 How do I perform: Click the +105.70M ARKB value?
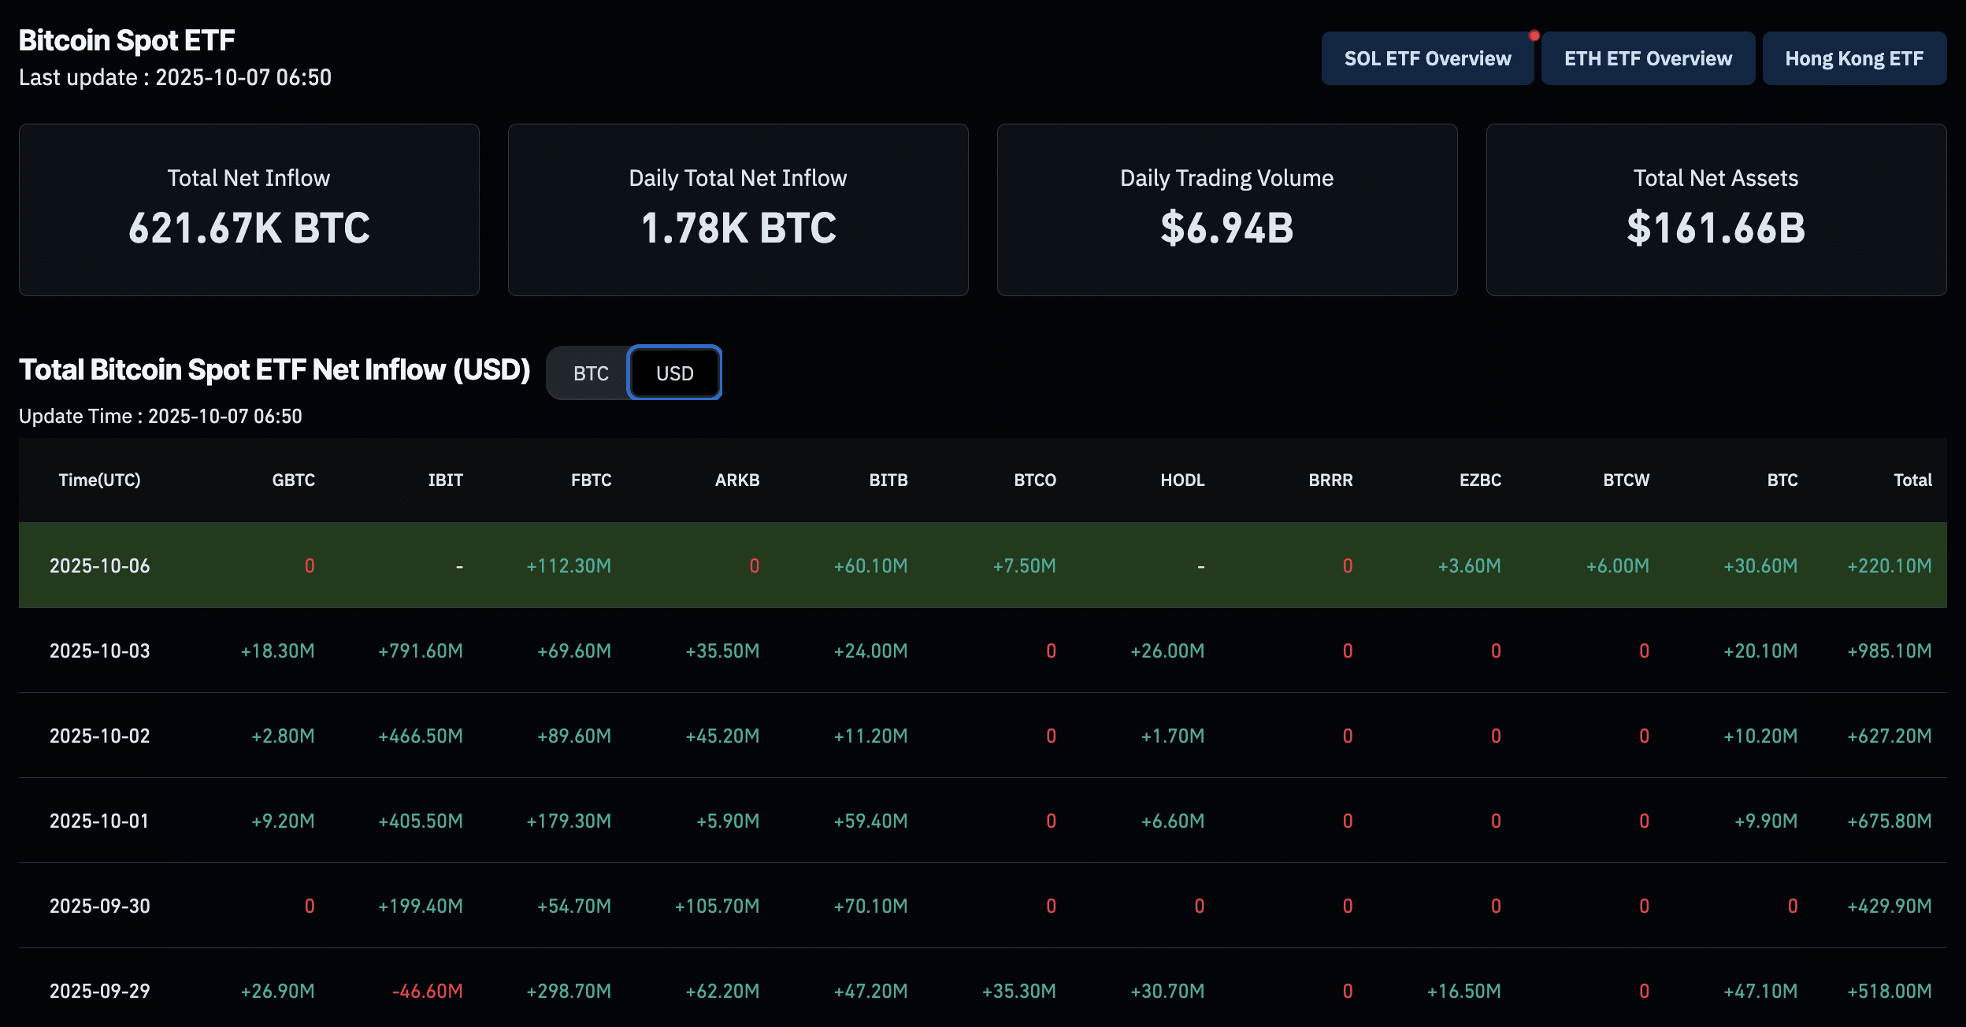717,907
